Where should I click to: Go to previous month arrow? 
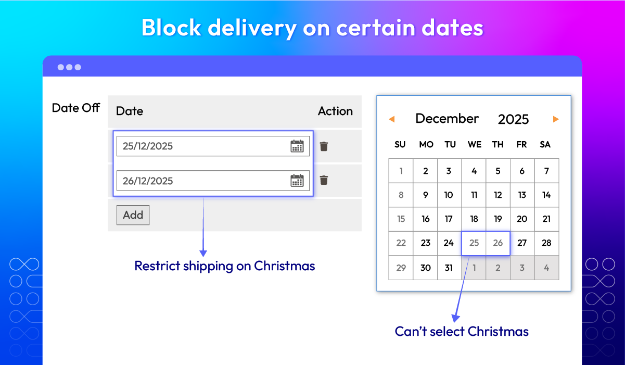pyautogui.click(x=392, y=119)
